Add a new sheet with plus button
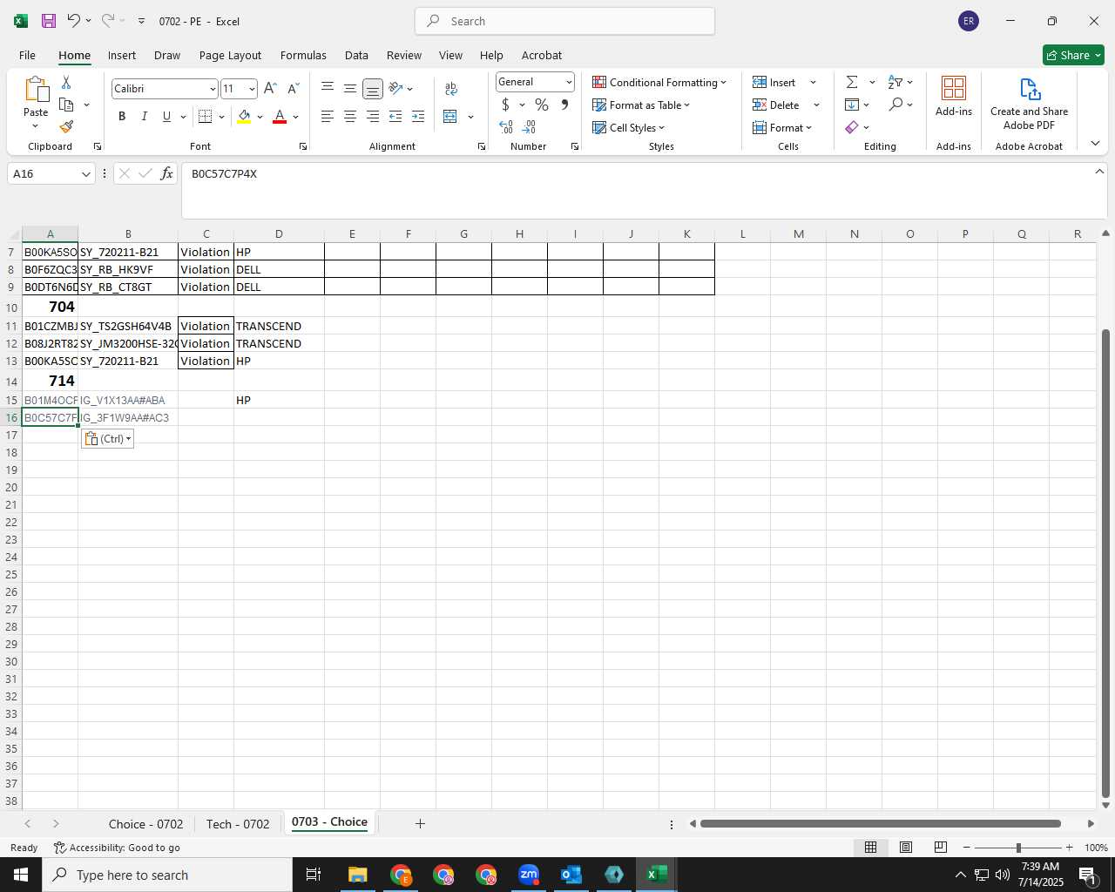Viewport: 1115px width, 892px height. coord(420,823)
